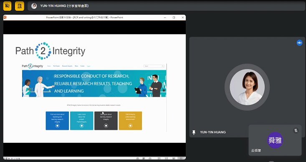Select Reading View icon in status bar
Screen dimensions: 306x162
(174, 159)
